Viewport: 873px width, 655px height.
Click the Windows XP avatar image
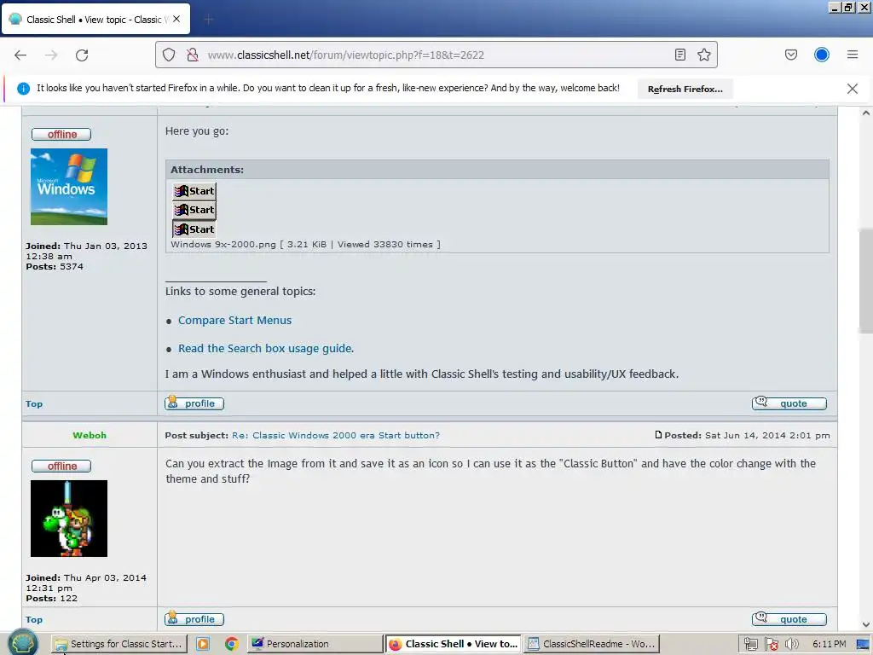tap(69, 187)
